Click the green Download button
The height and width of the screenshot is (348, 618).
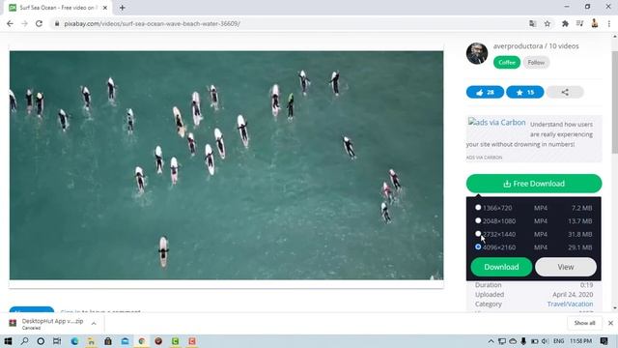[x=501, y=267]
